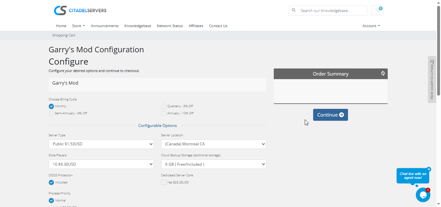Open the shopping cart icon
Screen dimensions: 441x207
click(377, 10)
